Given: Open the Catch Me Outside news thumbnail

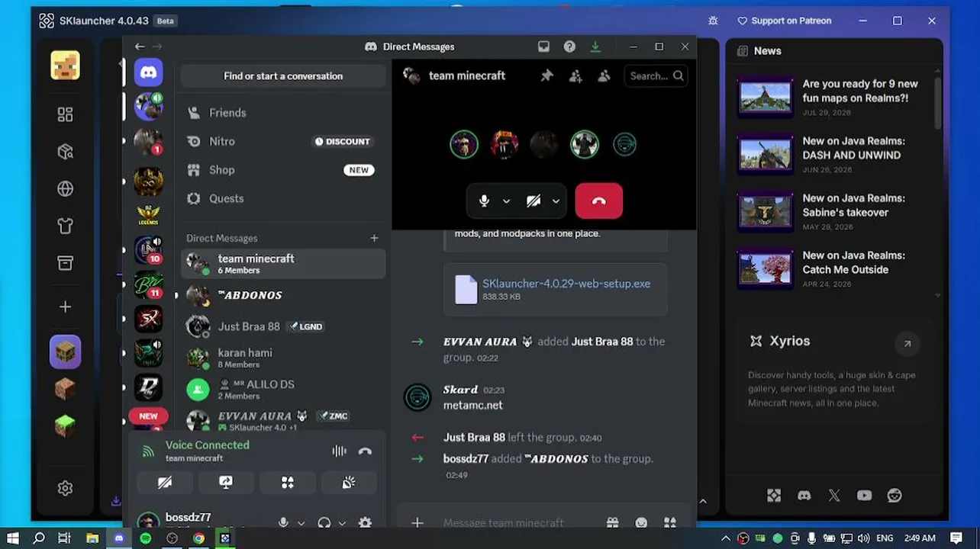Looking at the screenshot, I should pyautogui.click(x=765, y=268).
